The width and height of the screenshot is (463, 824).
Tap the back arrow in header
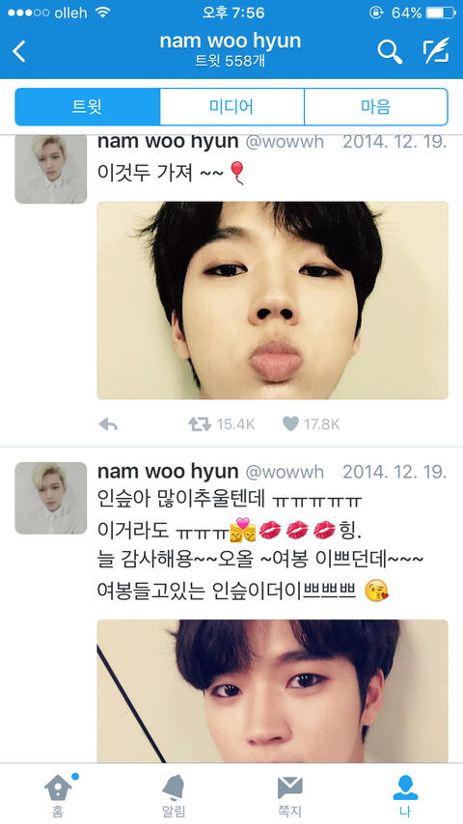click(19, 51)
